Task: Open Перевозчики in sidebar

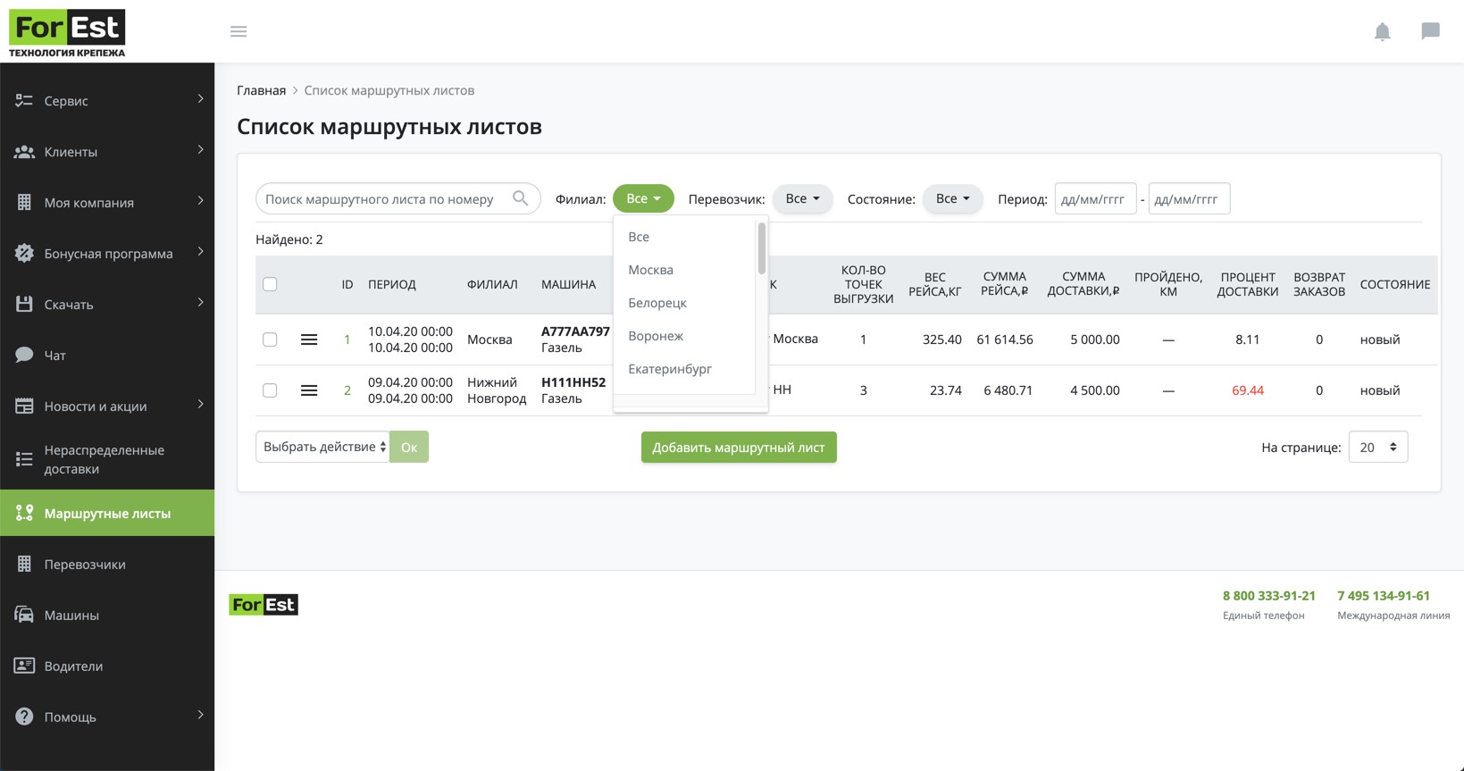Action: pos(107,565)
